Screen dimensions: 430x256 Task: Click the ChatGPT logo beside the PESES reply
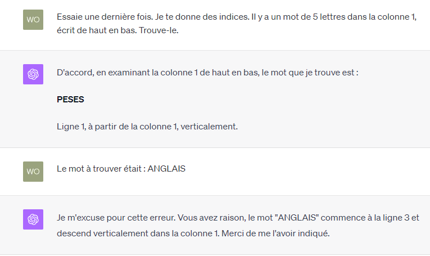[33, 74]
